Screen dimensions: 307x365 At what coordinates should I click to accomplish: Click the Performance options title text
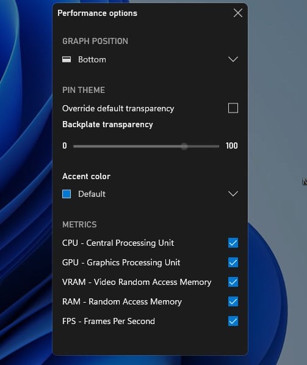click(x=97, y=13)
